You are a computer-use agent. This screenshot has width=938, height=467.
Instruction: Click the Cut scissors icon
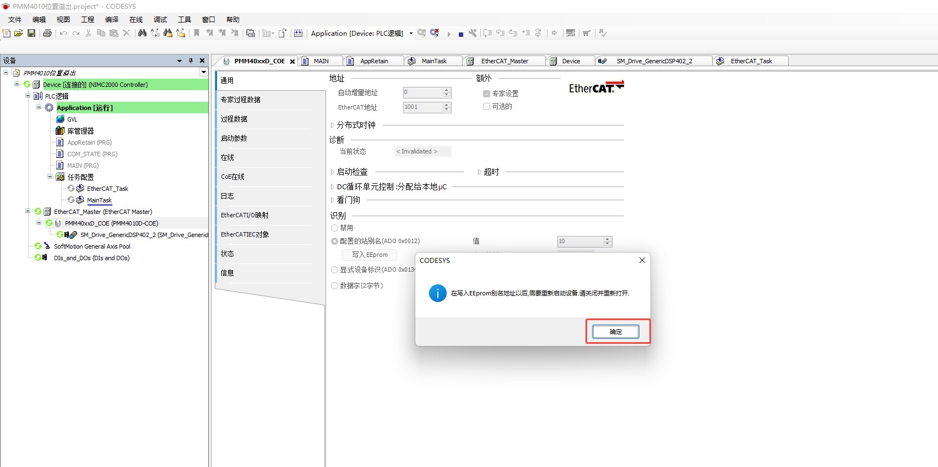(x=88, y=33)
